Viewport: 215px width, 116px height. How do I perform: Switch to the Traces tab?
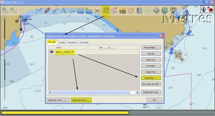61,42
